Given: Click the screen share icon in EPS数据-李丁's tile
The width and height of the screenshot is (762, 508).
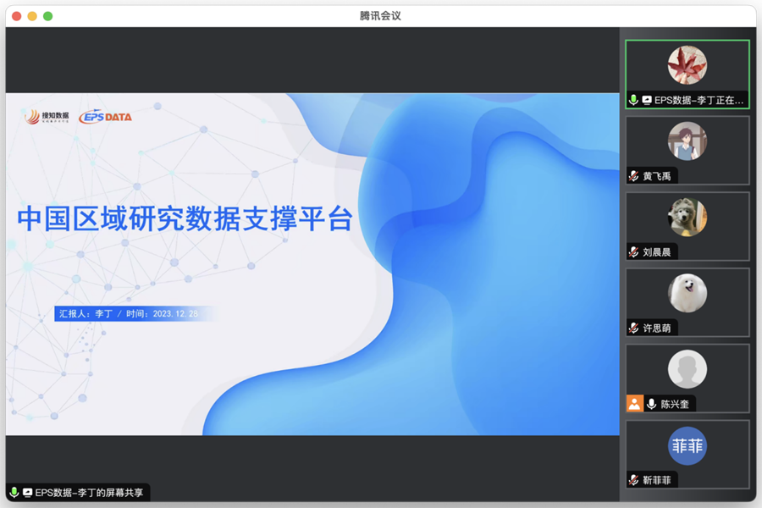Looking at the screenshot, I should tap(647, 100).
